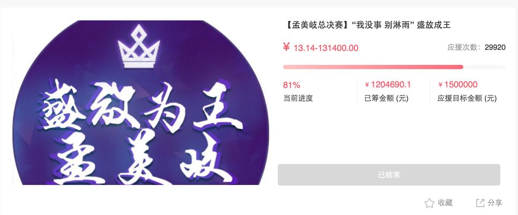
Task: Click the raised amount ¥1204690.1
Action: 388,85
